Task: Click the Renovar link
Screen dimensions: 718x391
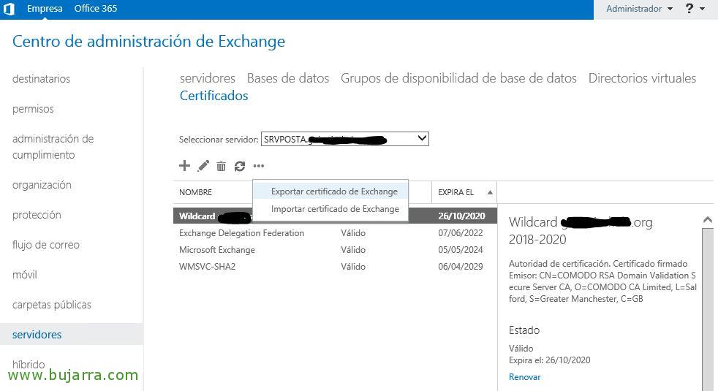Action: pos(524,377)
